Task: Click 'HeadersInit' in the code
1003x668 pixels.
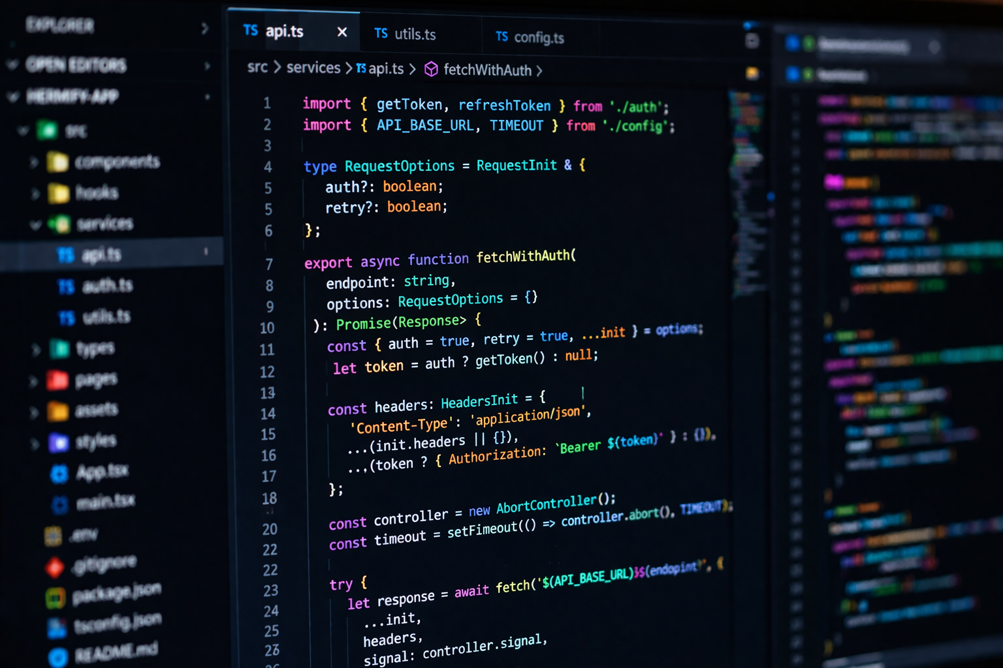Action: tap(479, 401)
